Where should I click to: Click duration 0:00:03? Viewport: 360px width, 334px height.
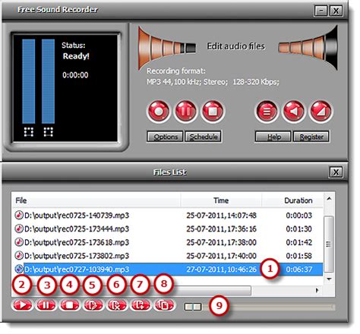pos(299,216)
